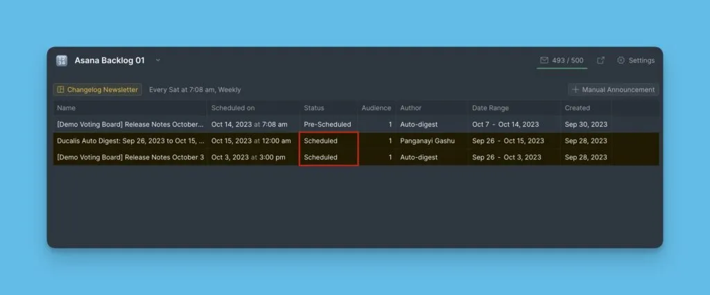Click the Date Range column header
The width and height of the screenshot is (710, 295).
[490, 108]
